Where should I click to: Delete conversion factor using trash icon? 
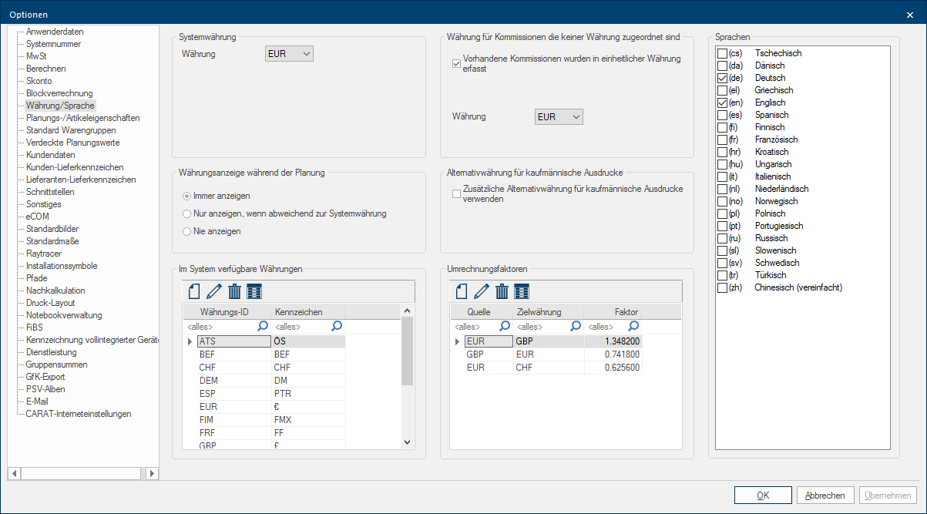coord(502,291)
